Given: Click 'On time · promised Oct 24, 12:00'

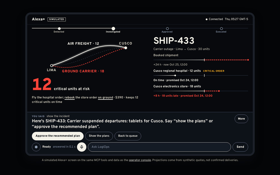Looking at the screenshot, I should 176,80.
